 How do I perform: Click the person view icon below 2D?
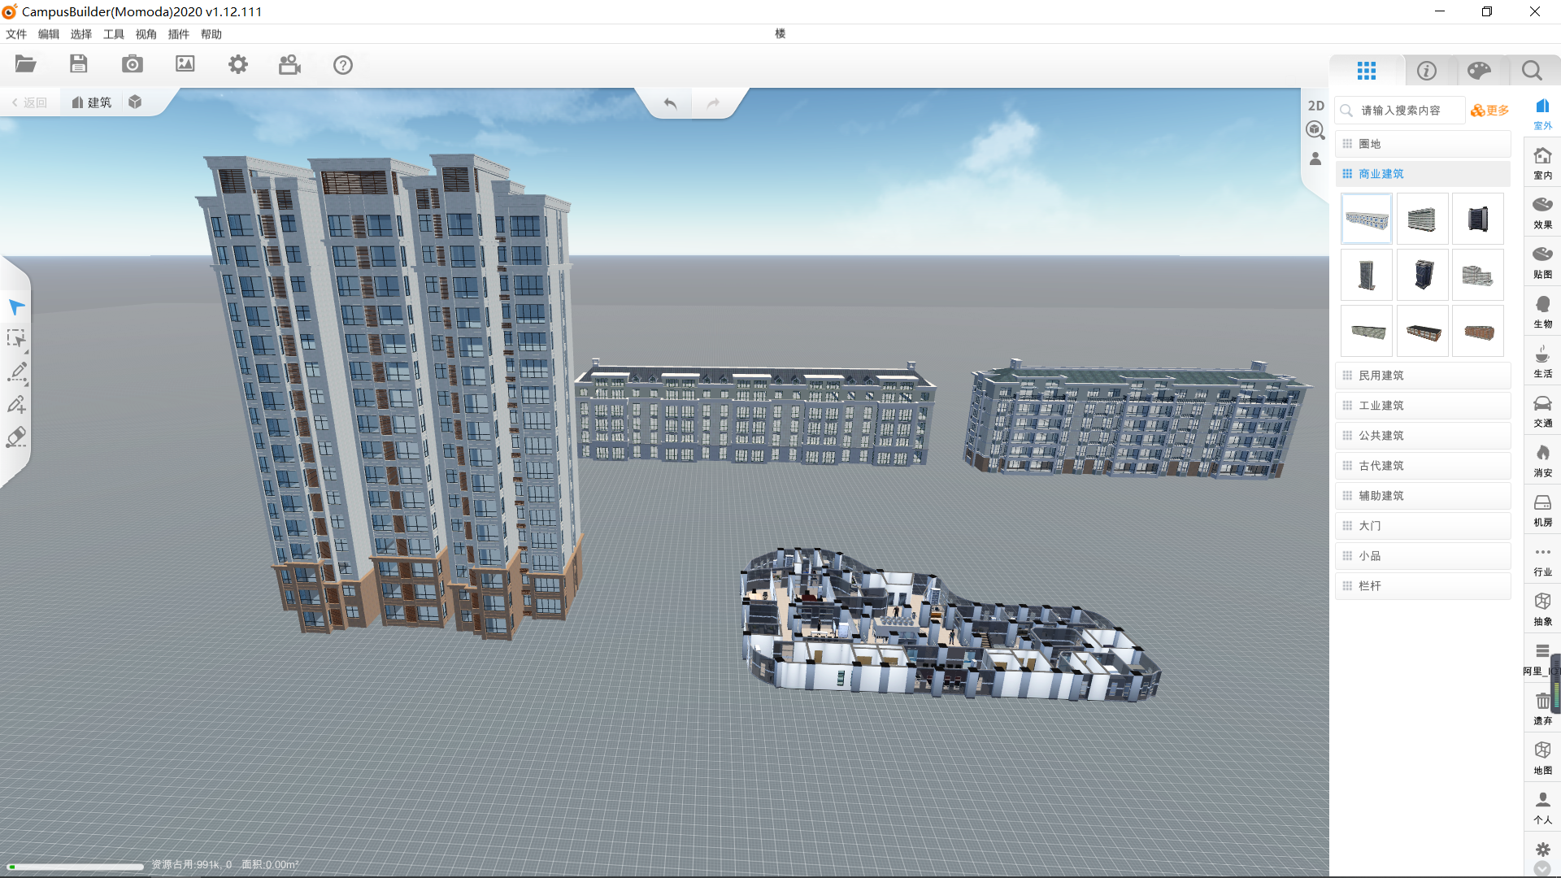1315,159
